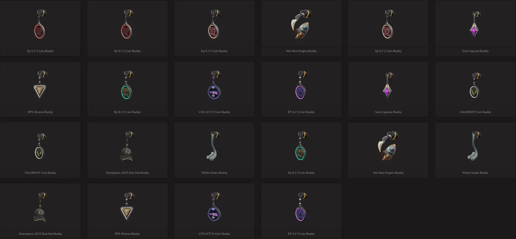
Task: Click the Ep 5 // 2 Coin Buddy label beside Soul Capsule
Action: tap(388, 51)
